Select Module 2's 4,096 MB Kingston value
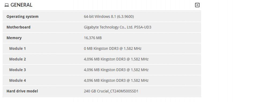The height and width of the screenshot is (102, 268). coord(116,59)
